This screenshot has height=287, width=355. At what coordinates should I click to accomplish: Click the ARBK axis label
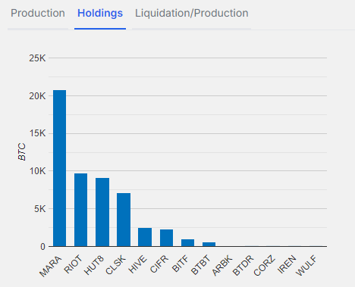click(222, 266)
